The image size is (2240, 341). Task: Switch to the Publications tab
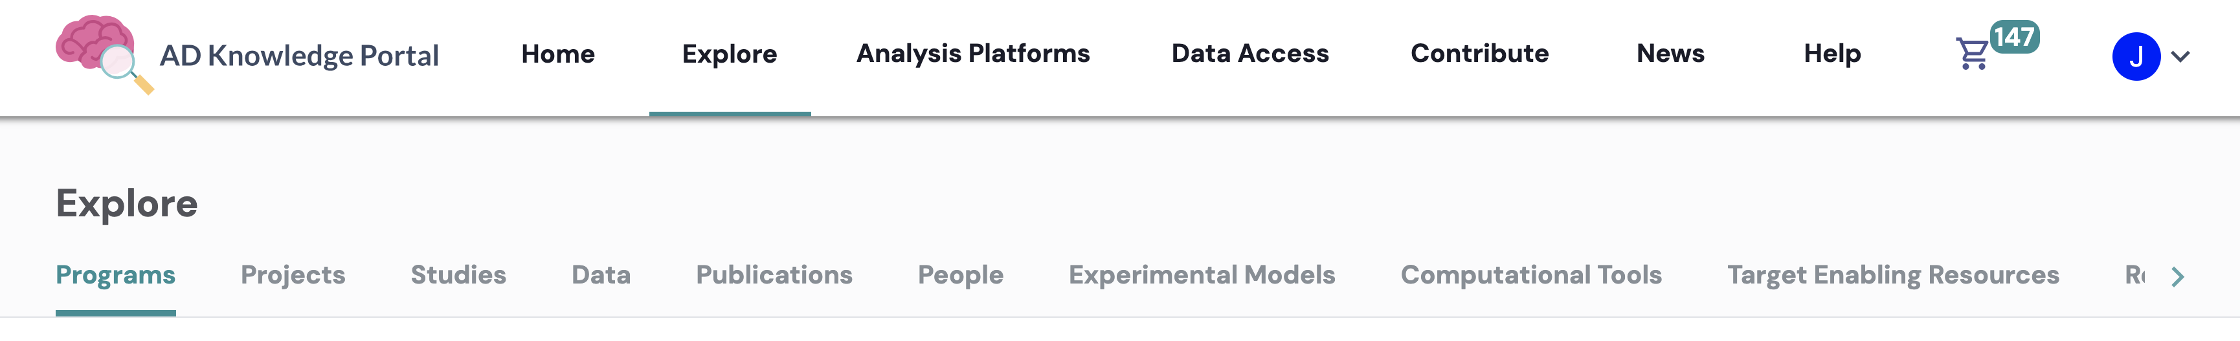[774, 275]
